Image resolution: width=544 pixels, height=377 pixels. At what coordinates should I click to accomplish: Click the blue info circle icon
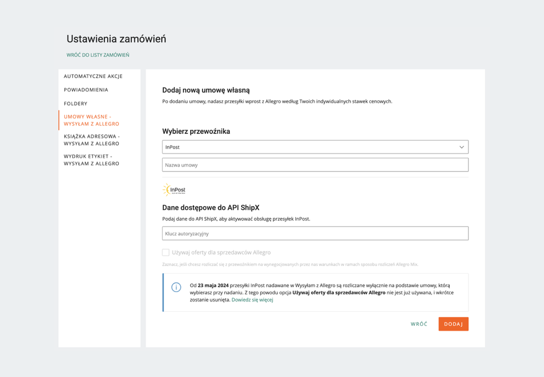176,287
